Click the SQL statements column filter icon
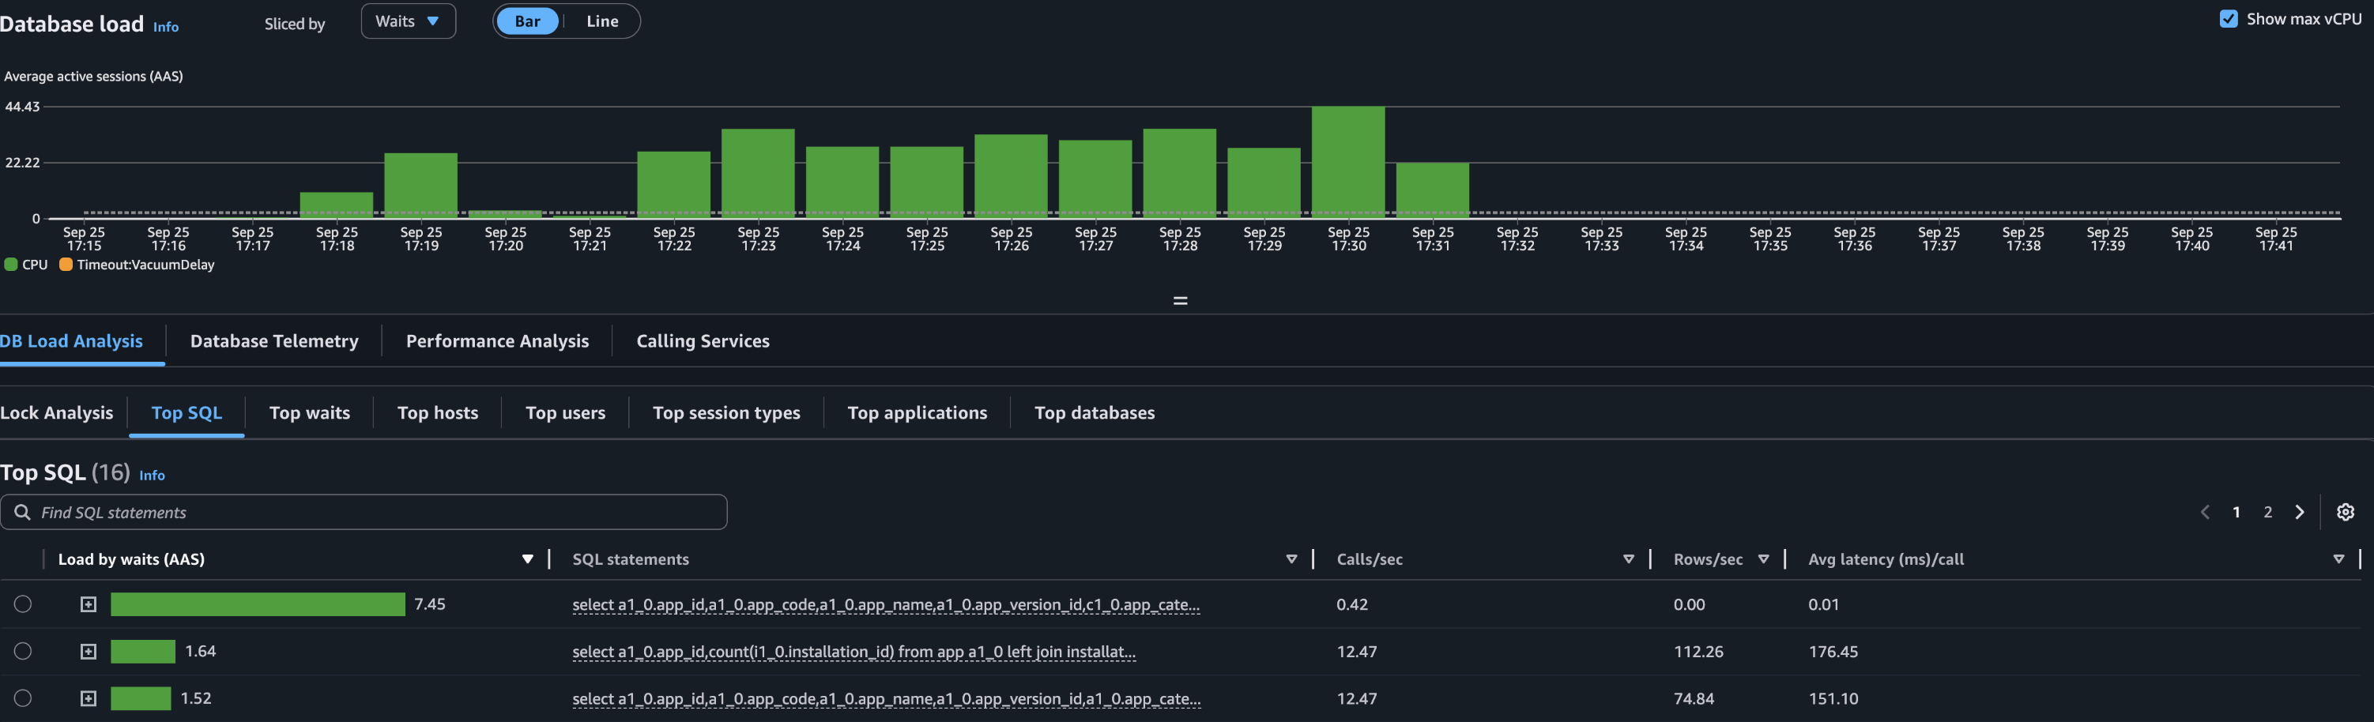The width and height of the screenshot is (2374, 722). point(1291,559)
